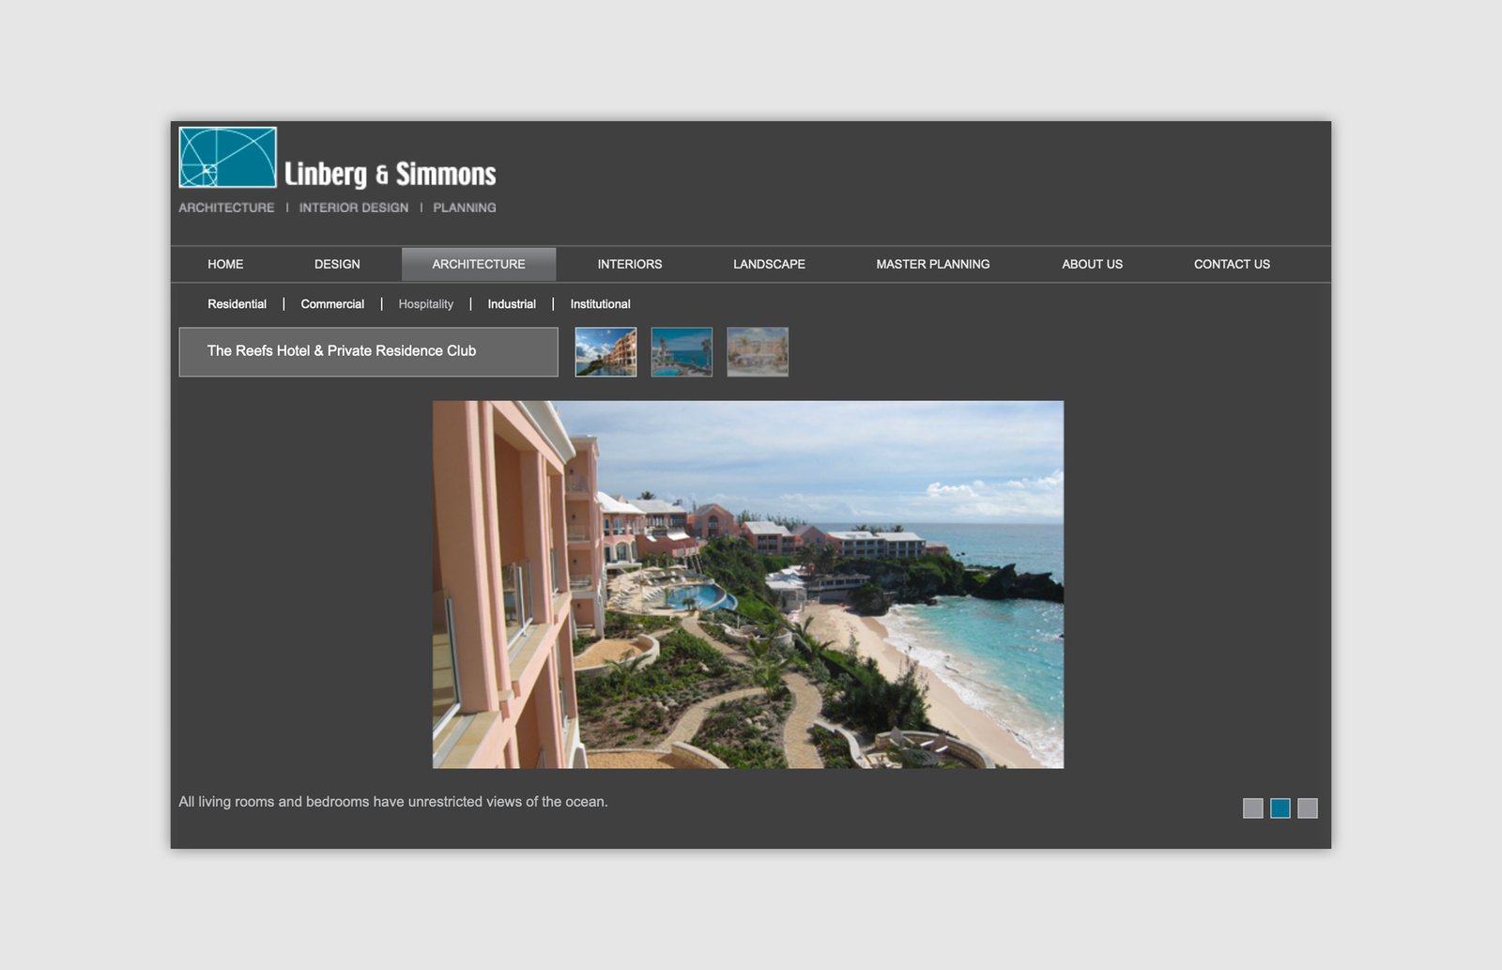Go to the INTERIORS section
The width and height of the screenshot is (1502, 970).
point(630,264)
